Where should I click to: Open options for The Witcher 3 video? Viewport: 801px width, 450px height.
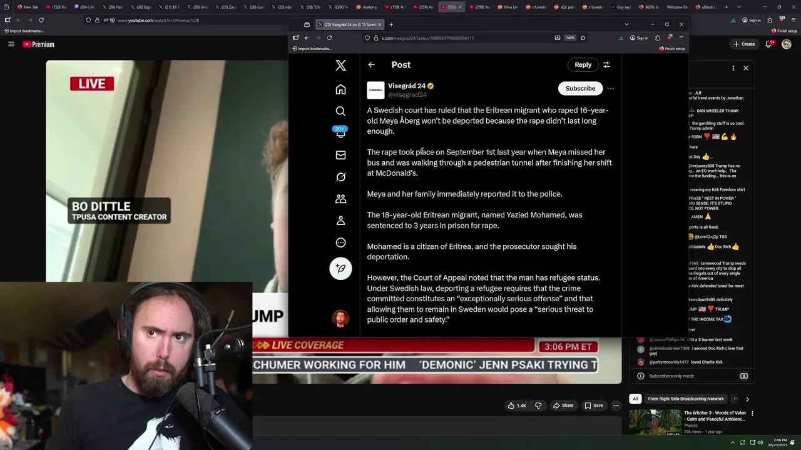[752, 414]
